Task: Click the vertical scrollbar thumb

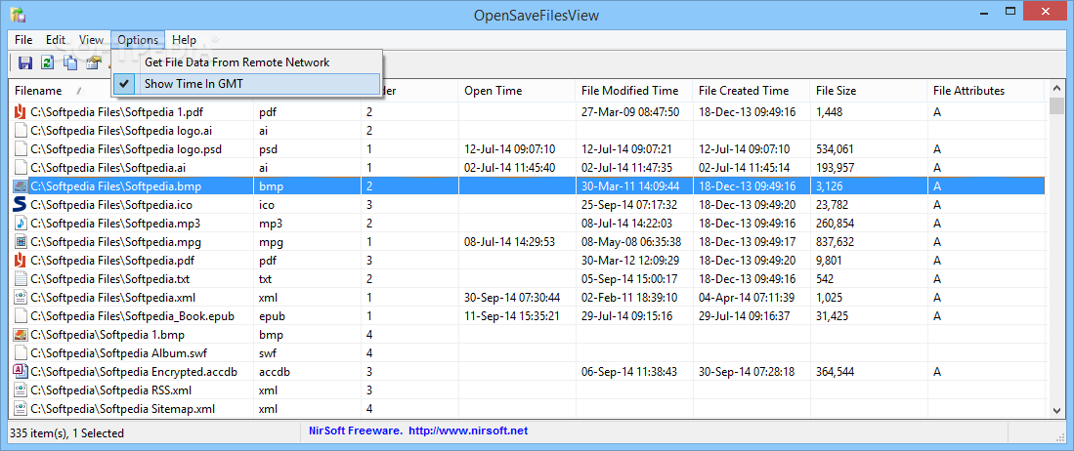Action: pos(1056,106)
